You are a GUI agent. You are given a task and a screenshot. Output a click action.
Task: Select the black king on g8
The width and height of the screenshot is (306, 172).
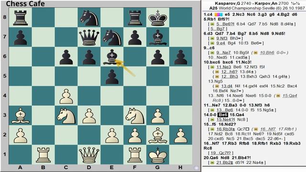coord(158,18)
